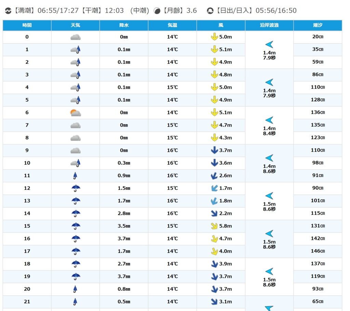Select the yellow wind arrow for 5.8m

click(214, 226)
